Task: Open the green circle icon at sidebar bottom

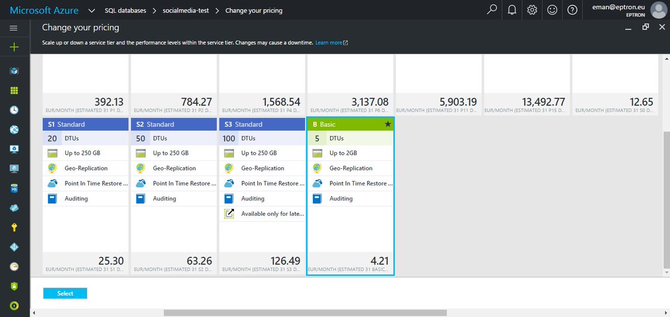Action: [x=14, y=305]
